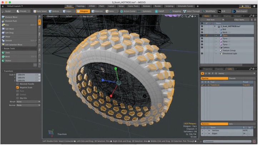Open layout settings gear at top right

pos(254,6)
